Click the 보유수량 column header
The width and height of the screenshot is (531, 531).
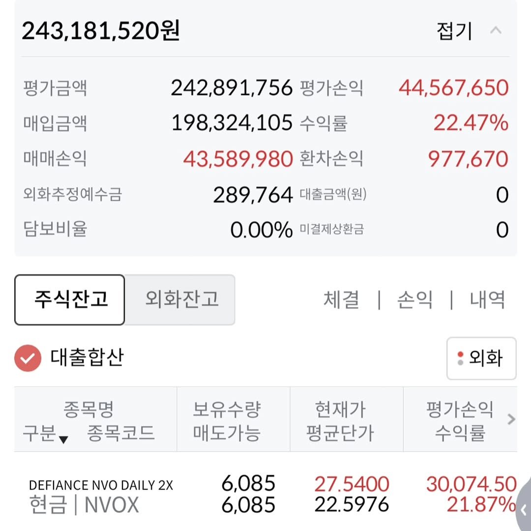[x=226, y=409]
